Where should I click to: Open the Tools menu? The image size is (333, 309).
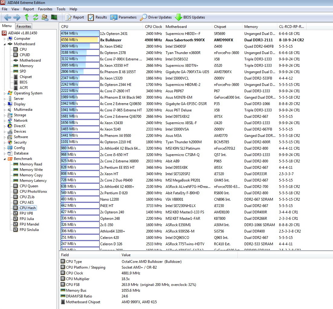tap(61, 9)
